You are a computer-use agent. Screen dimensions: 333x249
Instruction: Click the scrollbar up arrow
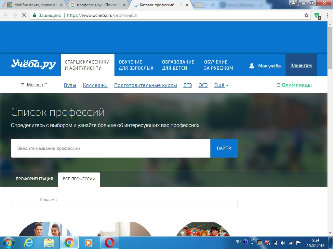tap(330, 24)
